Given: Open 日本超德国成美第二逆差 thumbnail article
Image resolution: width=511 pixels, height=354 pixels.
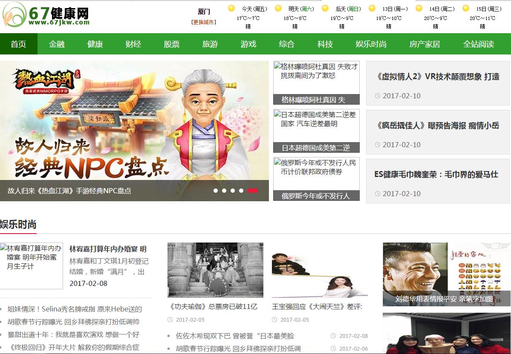Looking at the screenshot, I should click(316, 131).
